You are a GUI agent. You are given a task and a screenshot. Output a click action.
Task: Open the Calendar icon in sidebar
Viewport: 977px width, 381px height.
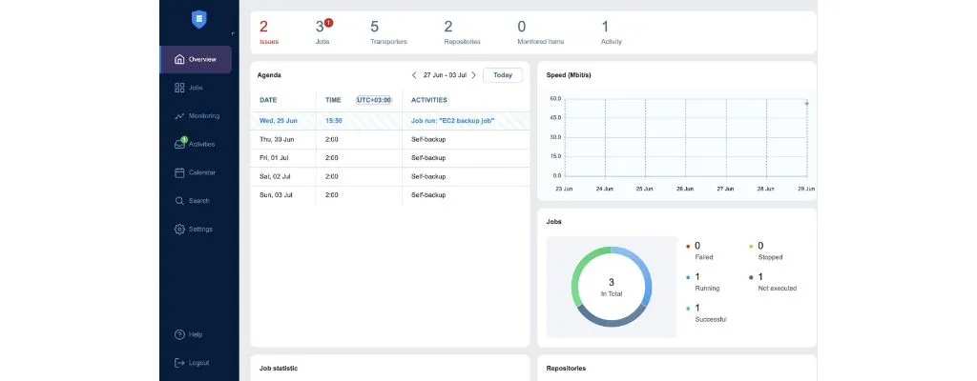(x=179, y=172)
